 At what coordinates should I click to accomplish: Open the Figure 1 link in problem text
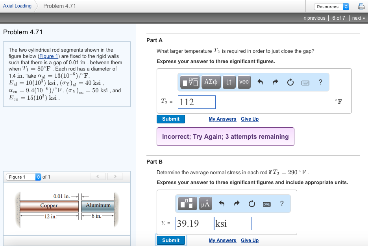click(x=48, y=56)
